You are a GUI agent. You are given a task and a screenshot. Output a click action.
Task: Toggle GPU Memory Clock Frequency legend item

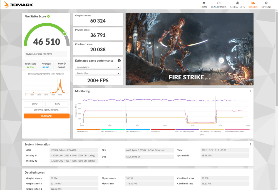212,132
